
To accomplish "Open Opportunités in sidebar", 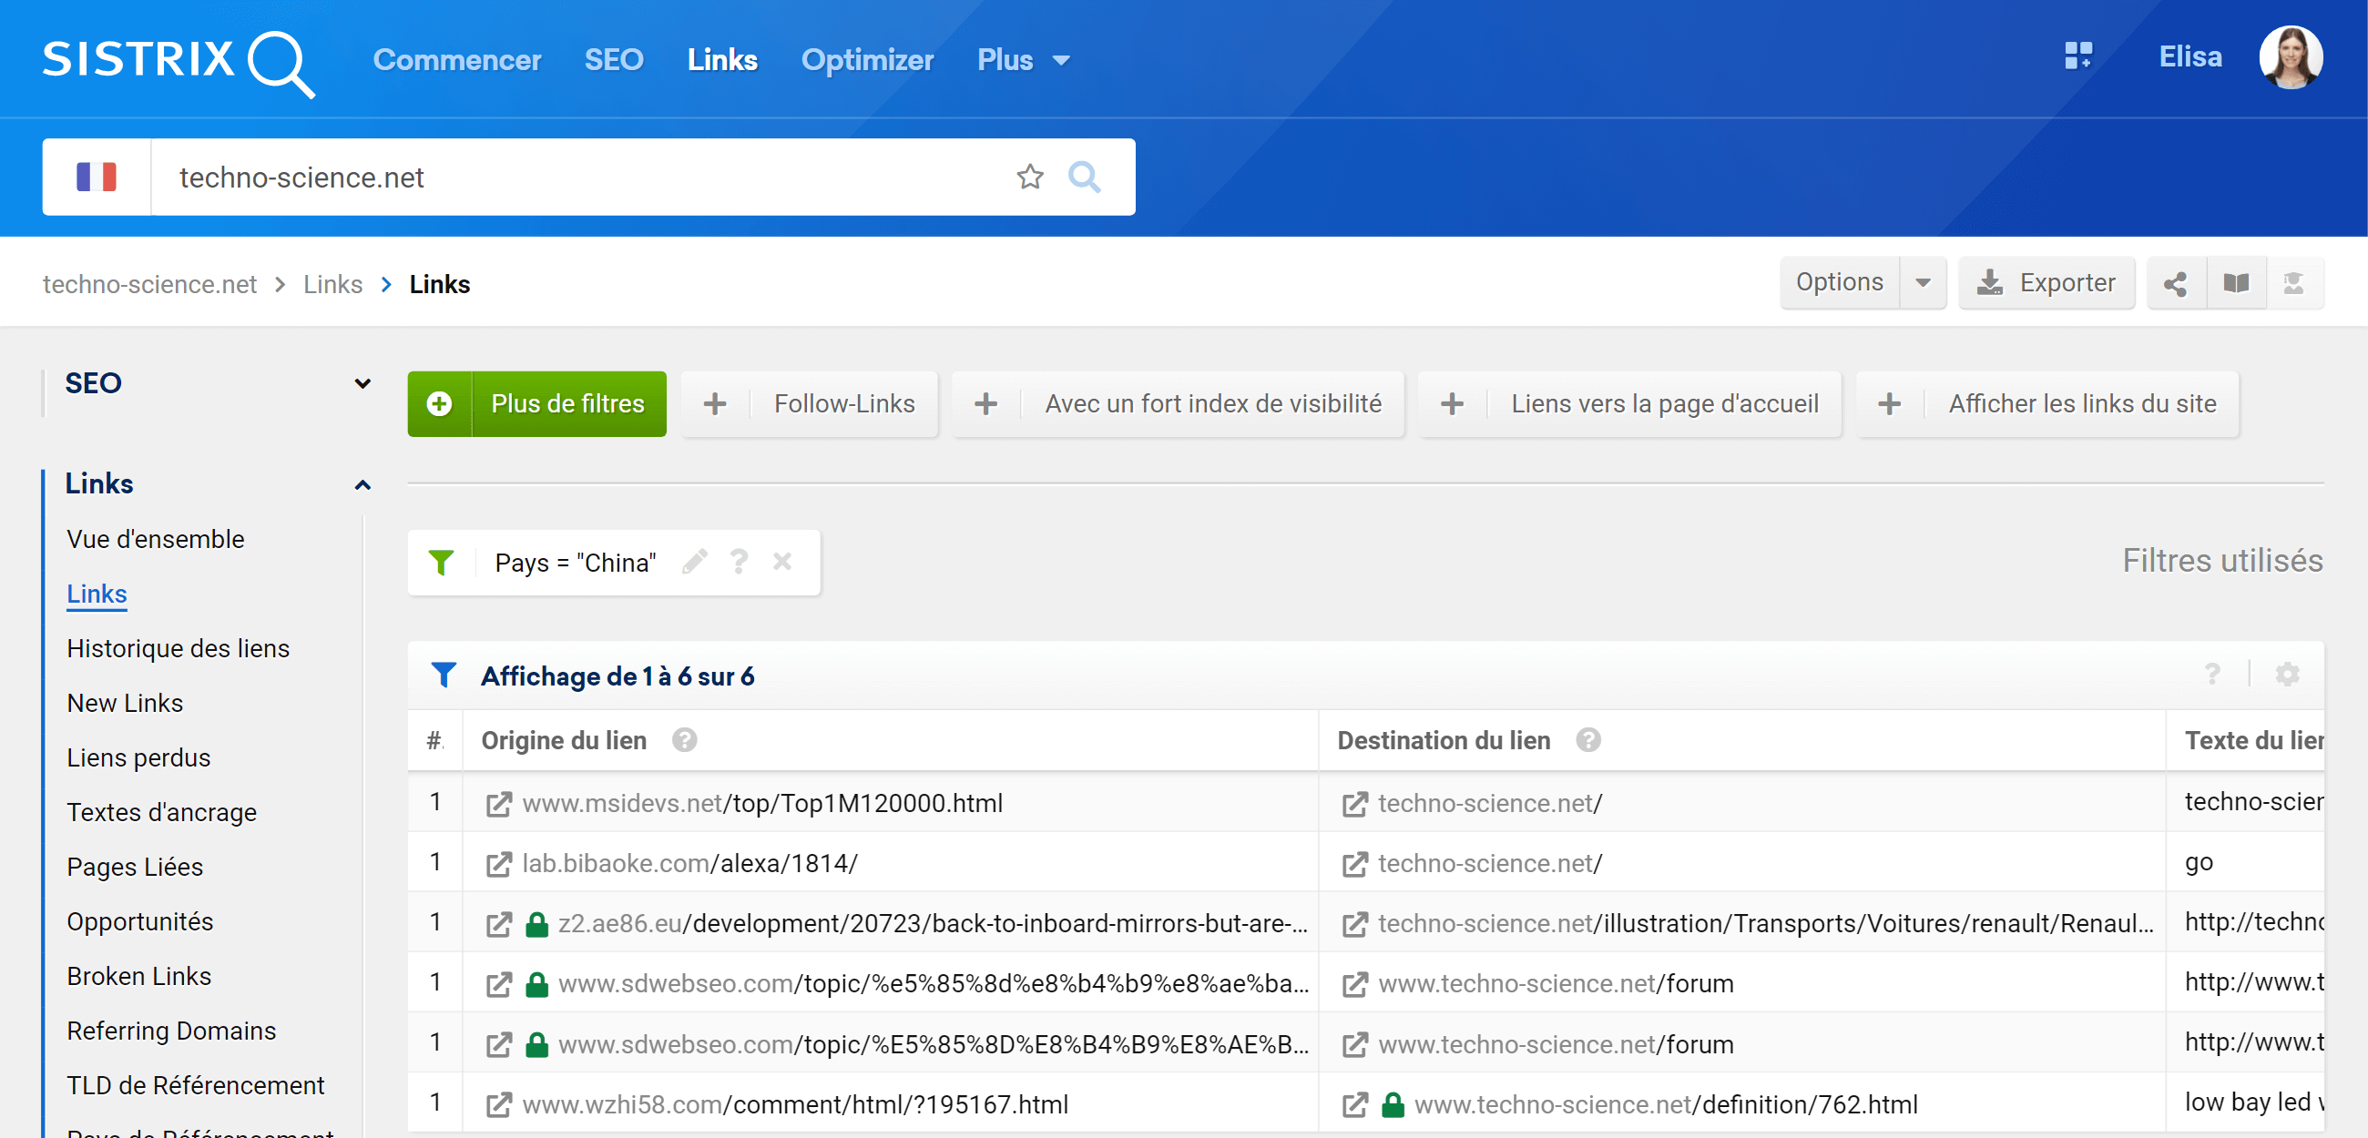I will [139, 922].
